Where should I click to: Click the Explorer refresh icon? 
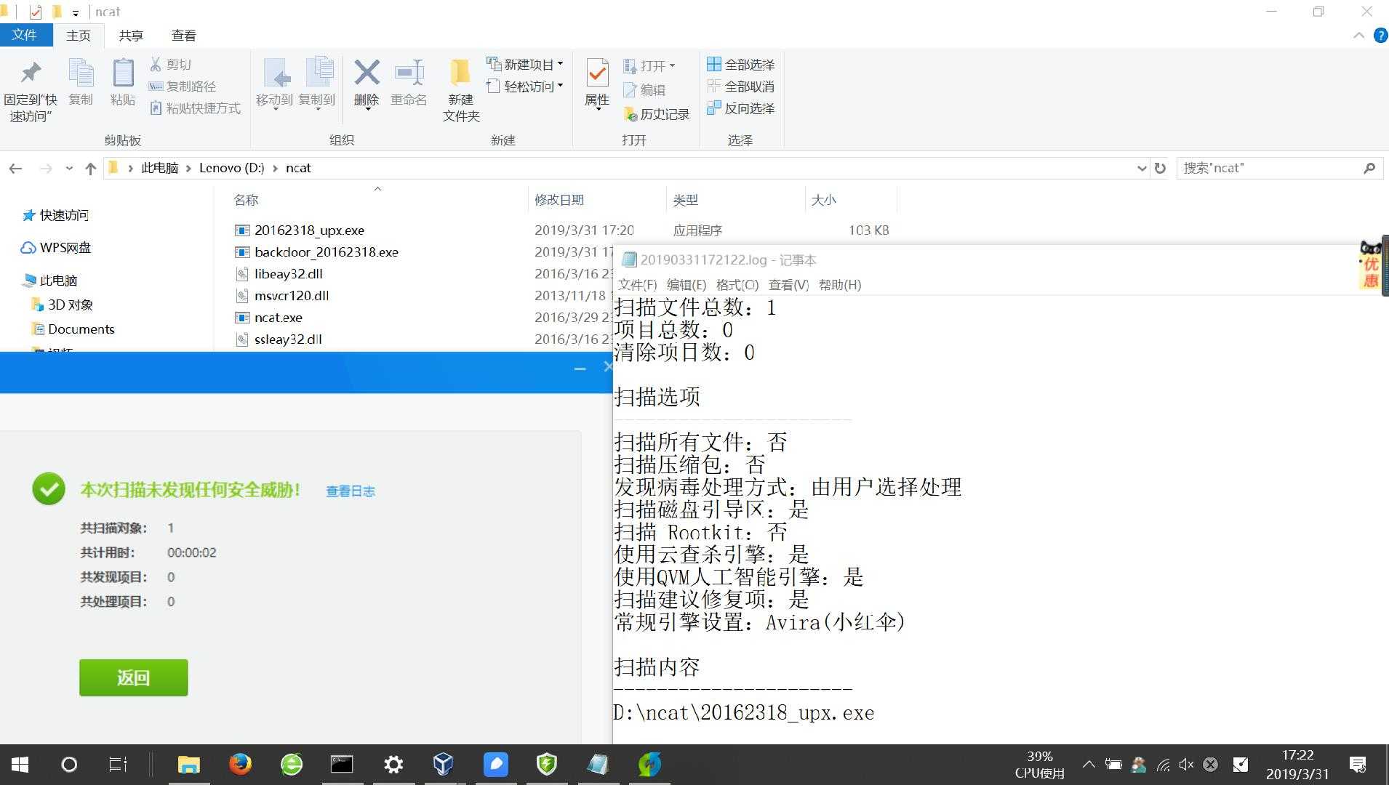click(x=1160, y=168)
